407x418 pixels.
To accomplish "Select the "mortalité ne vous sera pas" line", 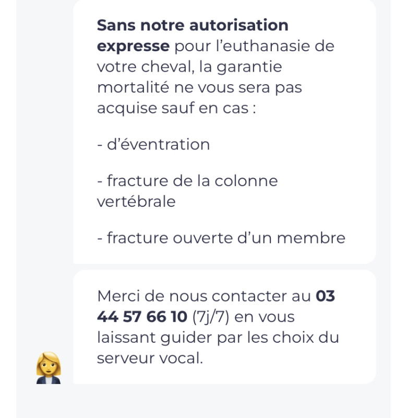I will pos(200,88).
